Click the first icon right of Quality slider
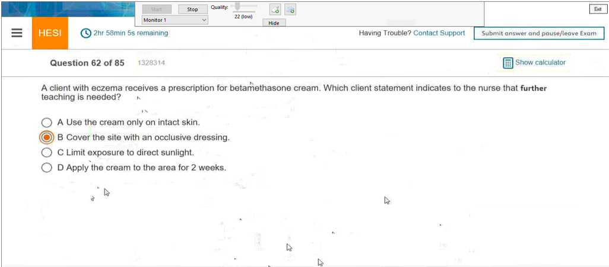Image resolution: width=609 pixels, height=267 pixels. pyautogui.click(x=275, y=9)
